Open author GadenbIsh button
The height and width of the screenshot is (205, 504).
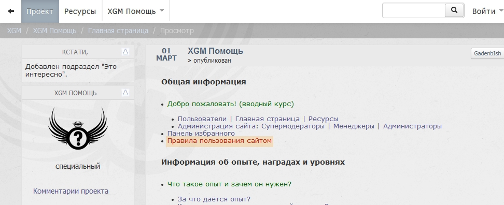[487, 53]
